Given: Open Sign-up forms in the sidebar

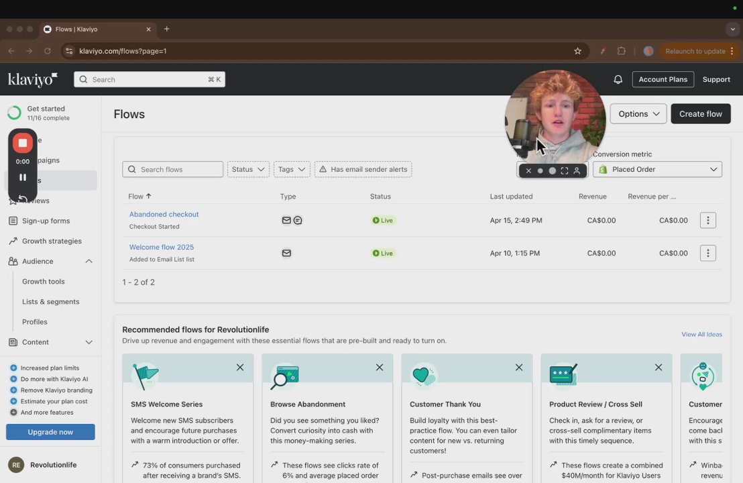Looking at the screenshot, I should click(46, 221).
